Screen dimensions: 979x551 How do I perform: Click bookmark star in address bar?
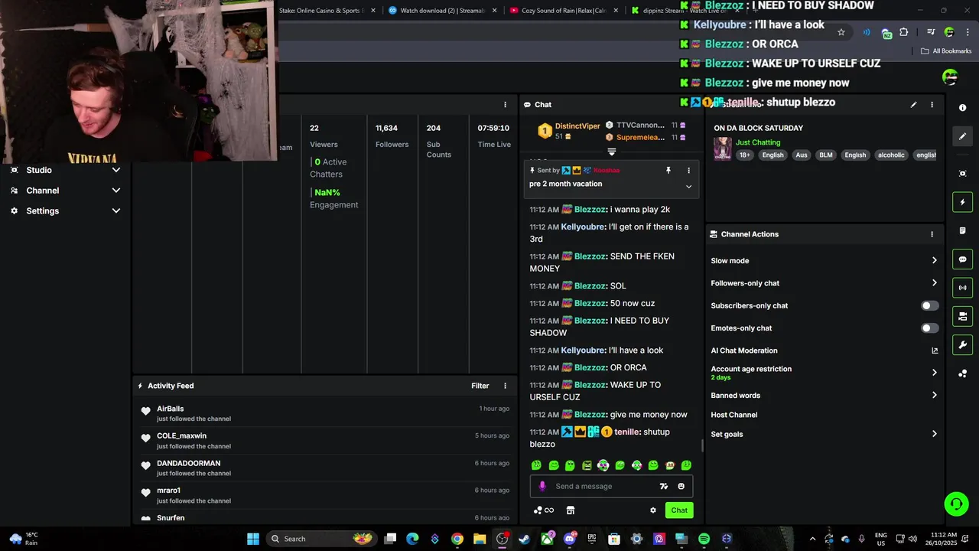[x=841, y=32]
